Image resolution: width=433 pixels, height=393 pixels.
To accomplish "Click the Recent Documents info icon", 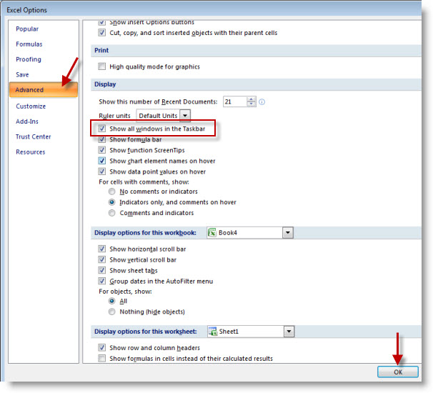I will (x=262, y=102).
